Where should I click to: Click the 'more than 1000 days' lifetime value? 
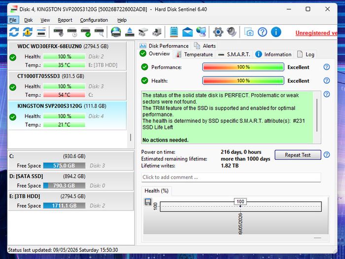click(x=245, y=159)
